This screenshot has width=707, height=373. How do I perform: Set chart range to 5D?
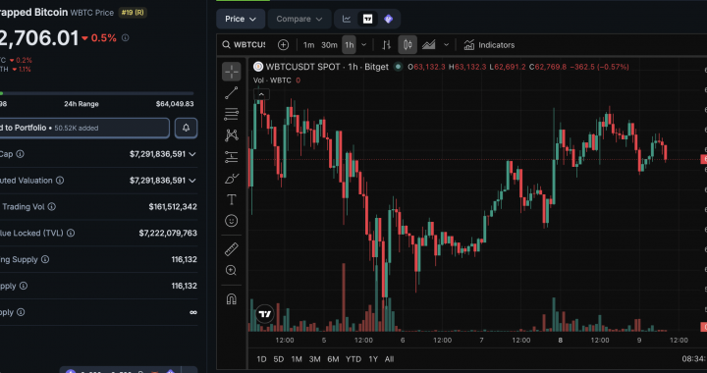pyautogui.click(x=279, y=359)
